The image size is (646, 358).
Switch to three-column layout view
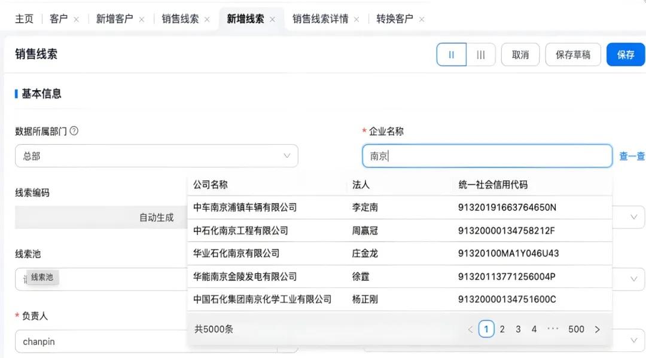click(x=481, y=54)
